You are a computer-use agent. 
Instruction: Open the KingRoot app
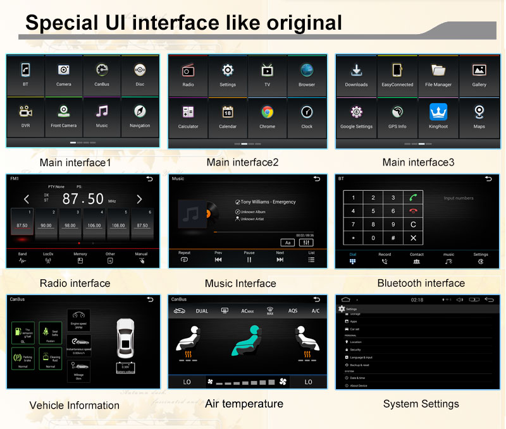point(438,115)
